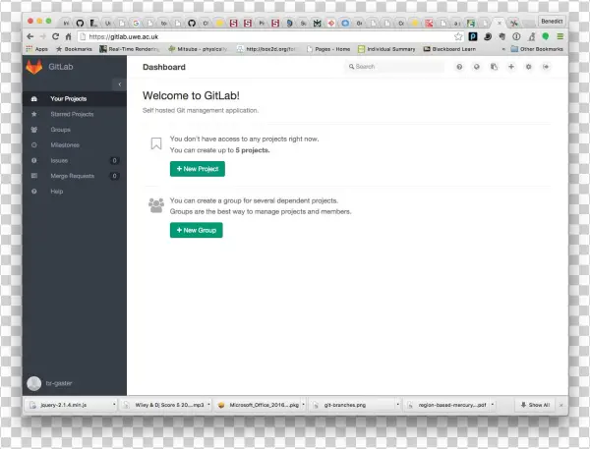Click the Merge Requests count badge
Image resolution: width=590 pixels, height=449 pixels.
(114, 176)
